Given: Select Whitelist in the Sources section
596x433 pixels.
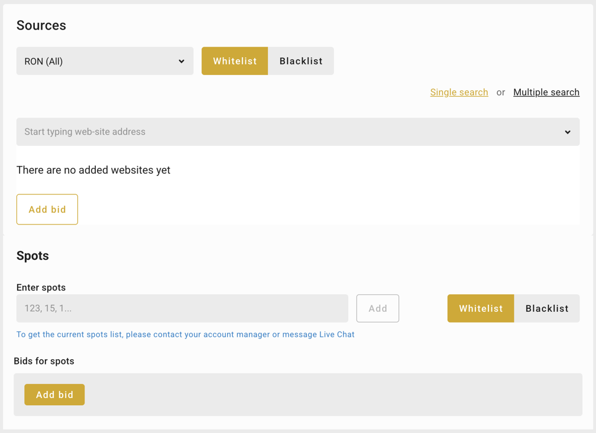Looking at the screenshot, I should 235,61.
